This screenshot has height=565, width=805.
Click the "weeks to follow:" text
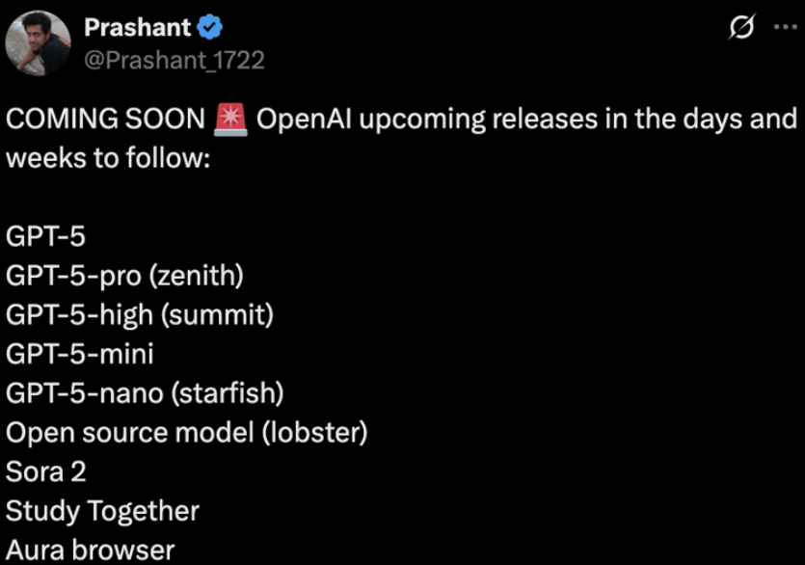pyautogui.click(x=108, y=158)
